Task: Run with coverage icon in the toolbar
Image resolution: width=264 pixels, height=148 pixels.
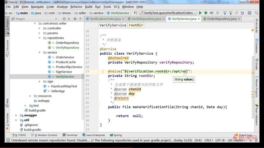Action: point(212,13)
